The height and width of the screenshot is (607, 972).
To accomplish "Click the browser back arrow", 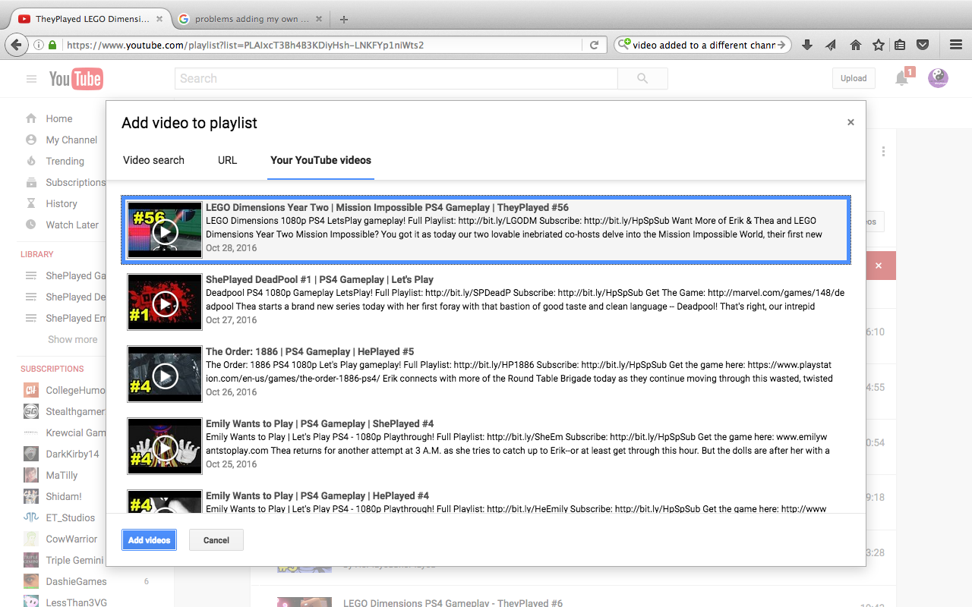I will point(17,46).
